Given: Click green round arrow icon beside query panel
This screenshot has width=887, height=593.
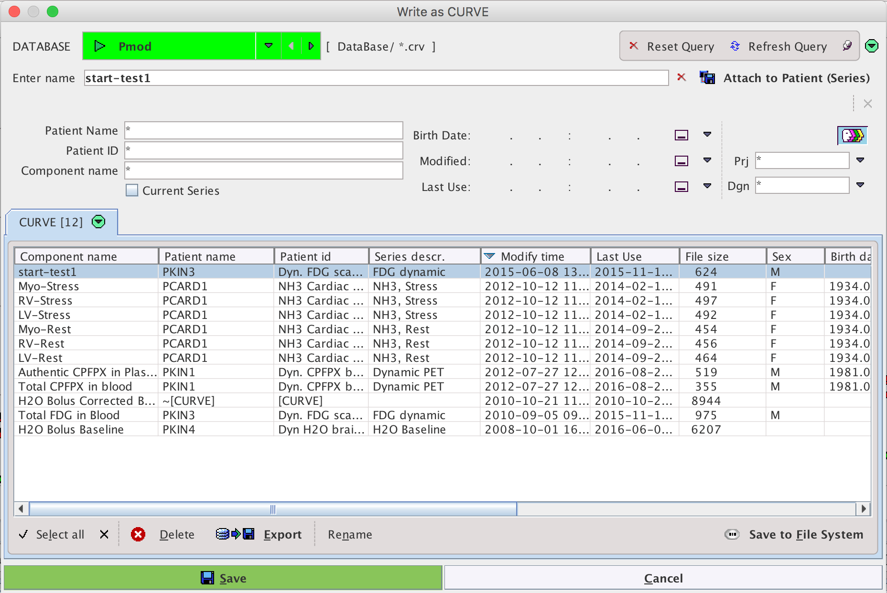Looking at the screenshot, I should (872, 46).
